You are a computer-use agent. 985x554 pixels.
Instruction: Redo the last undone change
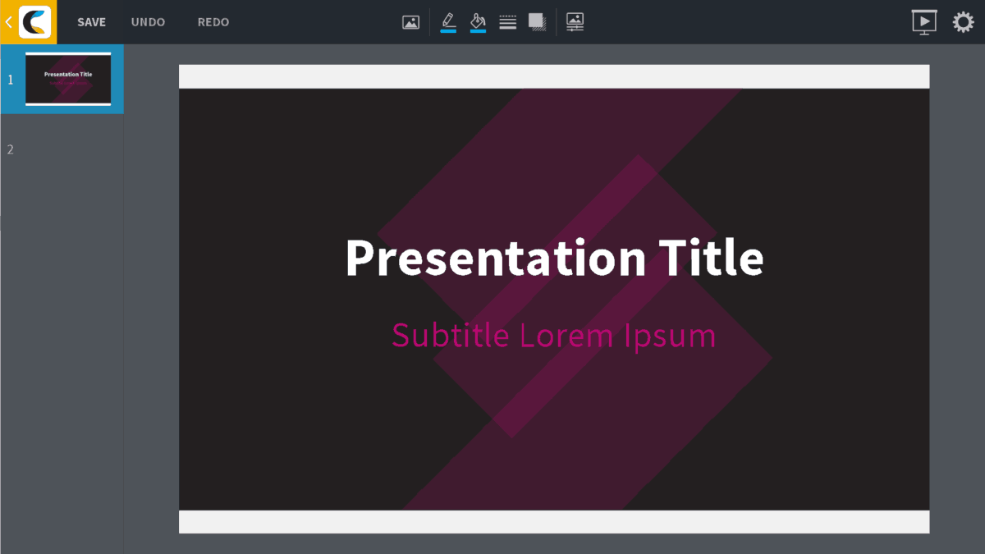(213, 22)
